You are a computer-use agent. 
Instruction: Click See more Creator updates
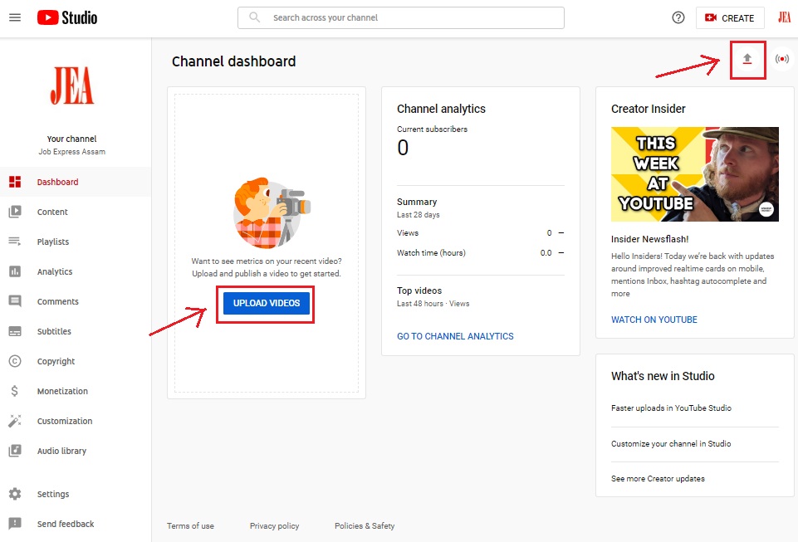tap(658, 478)
